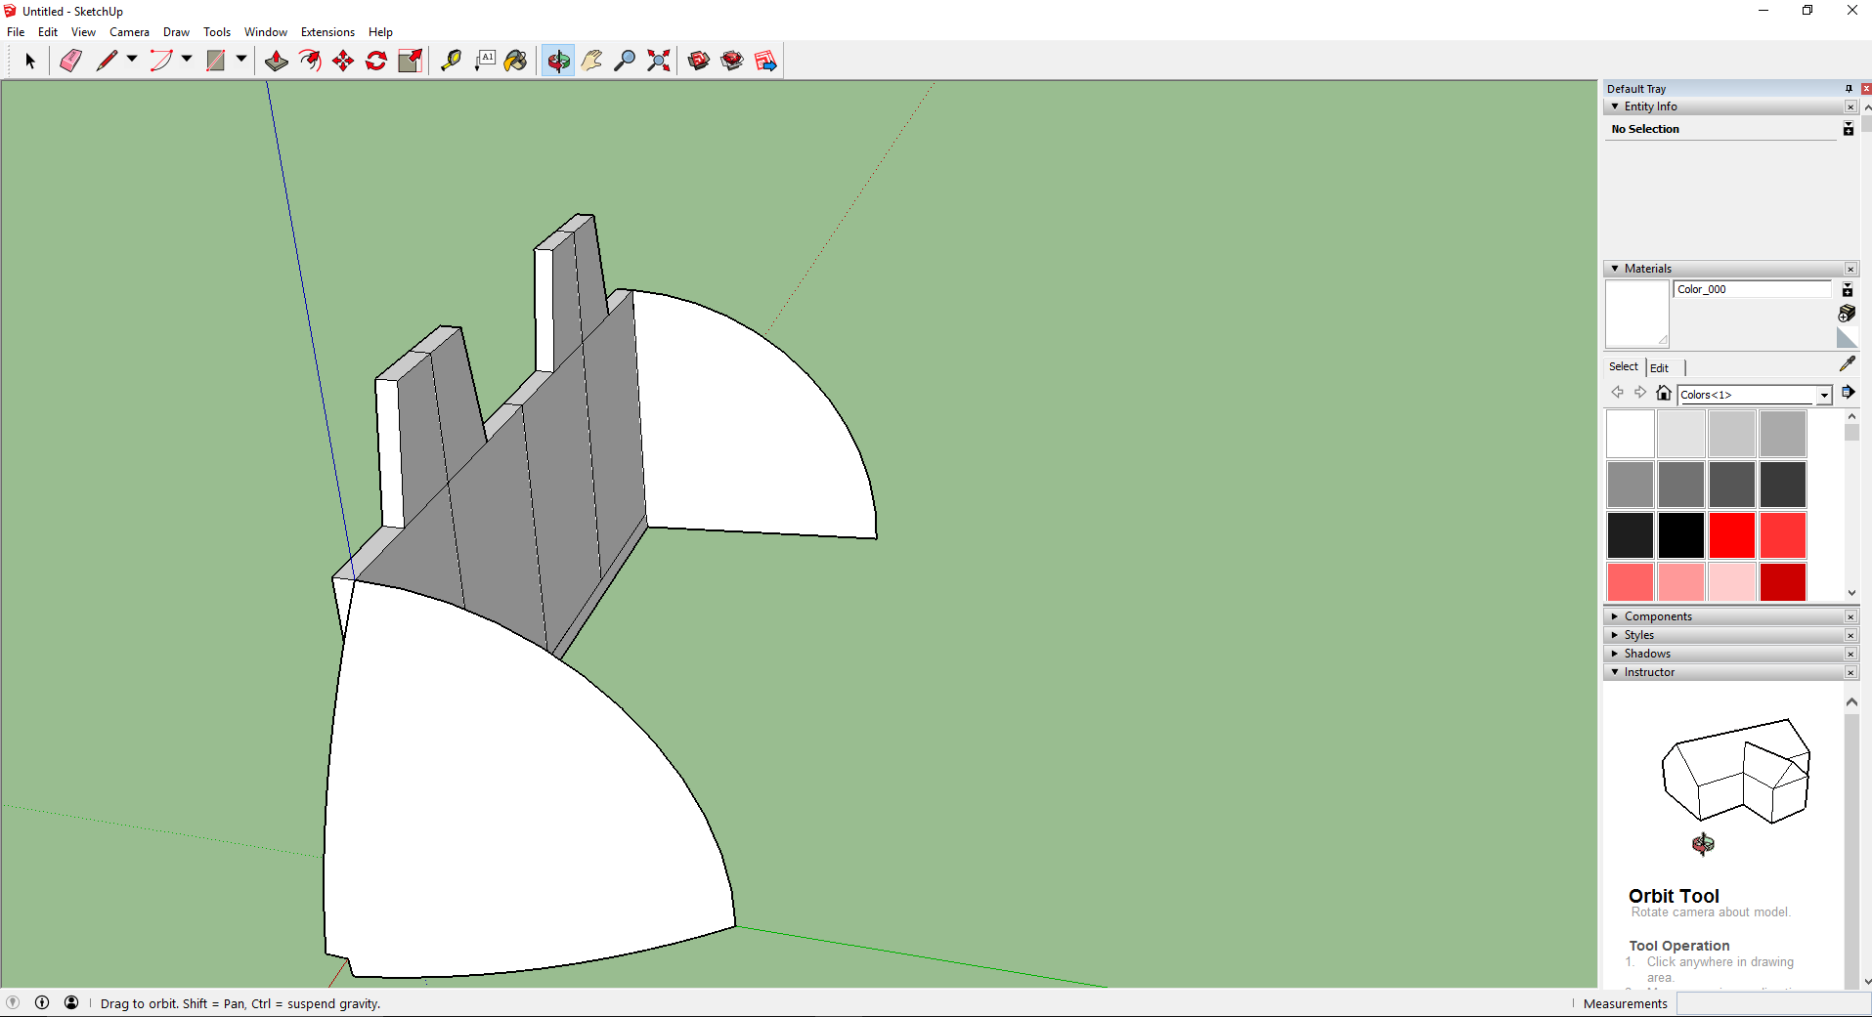Open the Colors library dropdown
Screen dimensions: 1872x1017
[1824, 395]
